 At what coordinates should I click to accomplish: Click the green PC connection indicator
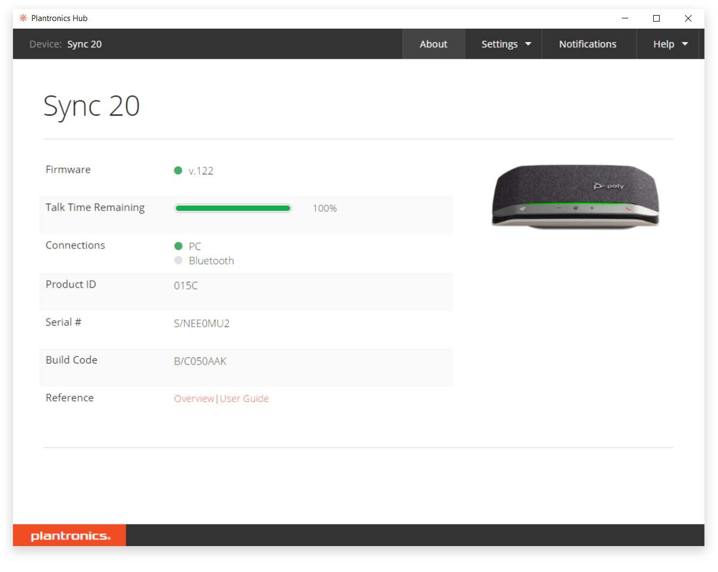[x=178, y=246]
